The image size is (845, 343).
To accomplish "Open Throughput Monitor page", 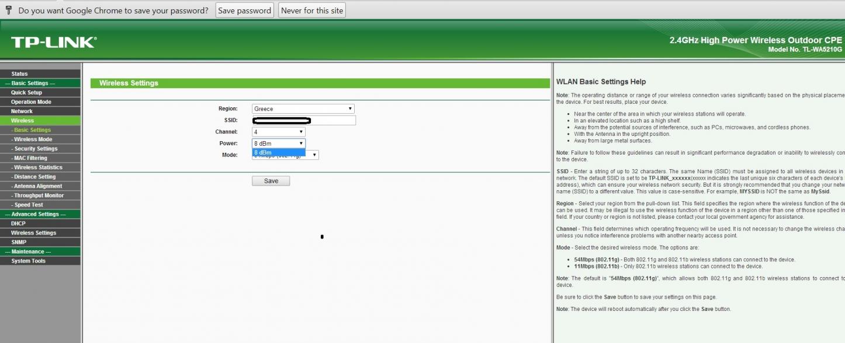I will click(39, 195).
